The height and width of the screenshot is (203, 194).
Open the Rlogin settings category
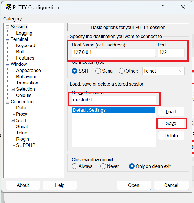pos(22,139)
